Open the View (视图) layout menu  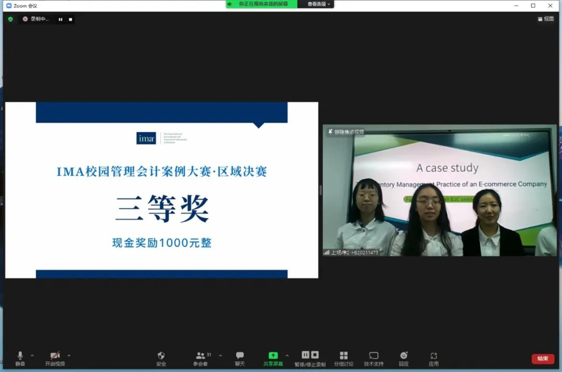click(x=546, y=19)
